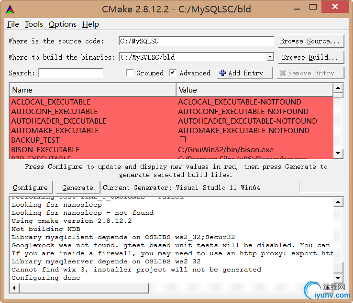
Task: Select the AUTOHEADER_EXECUTABLE entry name
Action: (x=59, y=121)
